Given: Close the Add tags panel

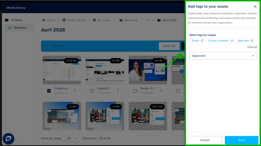Looking at the screenshot, I should pyautogui.click(x=255, y=7).
